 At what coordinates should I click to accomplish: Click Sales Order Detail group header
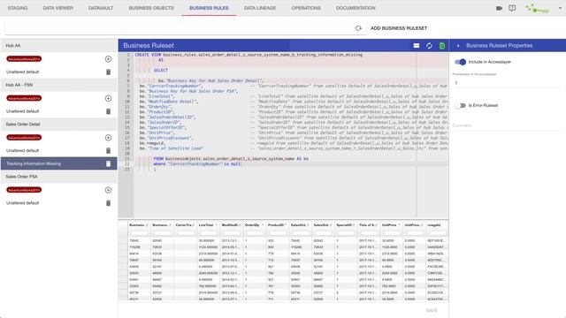(59, 124)
